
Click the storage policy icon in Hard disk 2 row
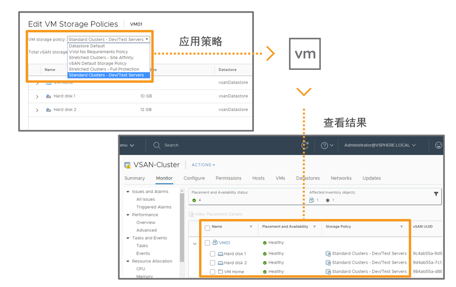[328, 263]
